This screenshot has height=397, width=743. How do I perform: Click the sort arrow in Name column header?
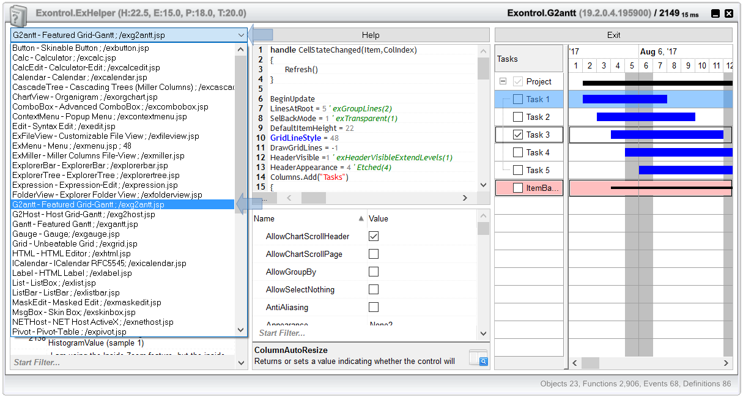coord(361,218)
